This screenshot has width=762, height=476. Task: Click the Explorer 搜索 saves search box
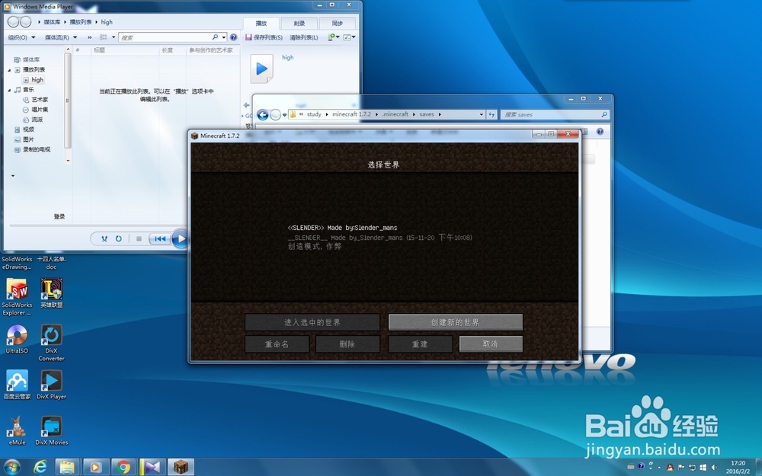[x=553, y=115]
